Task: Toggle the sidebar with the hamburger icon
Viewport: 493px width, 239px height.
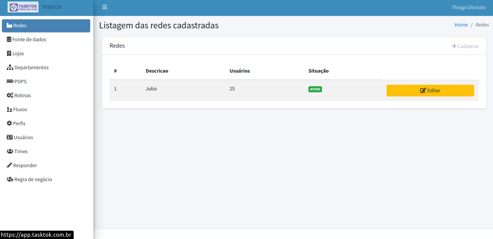Action: pyautogui.click(x=105, y=7)
